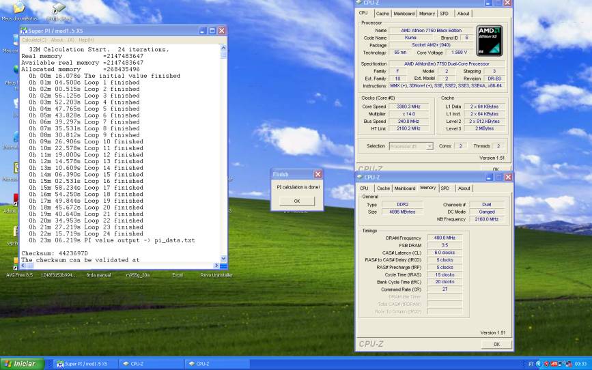Image resolution: width=592 pixels, height=370 pixels.
Task: Open the About...(A) menu in Super PI
Action: [x=63, y=40]
